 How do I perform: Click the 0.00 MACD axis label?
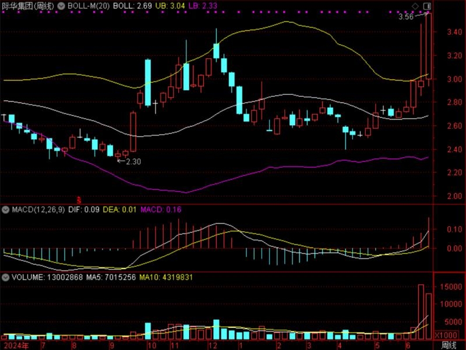(x=454, y=249)
